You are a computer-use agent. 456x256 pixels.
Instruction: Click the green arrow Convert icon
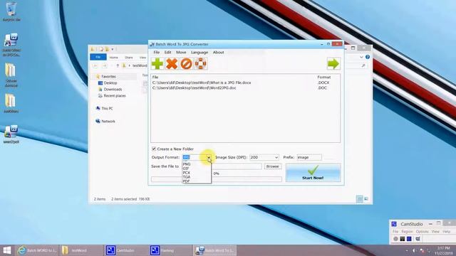pyautogui.click(x=333, y=63)
